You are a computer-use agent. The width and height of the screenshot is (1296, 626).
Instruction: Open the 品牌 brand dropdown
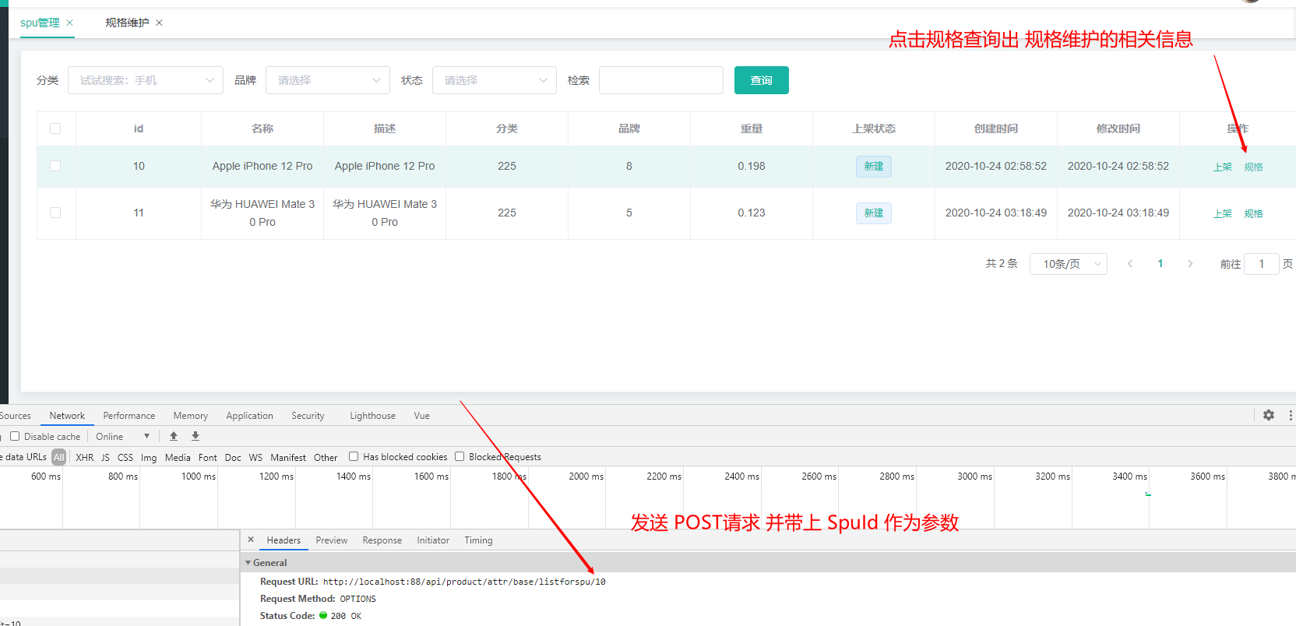click(x=328, y=80)
